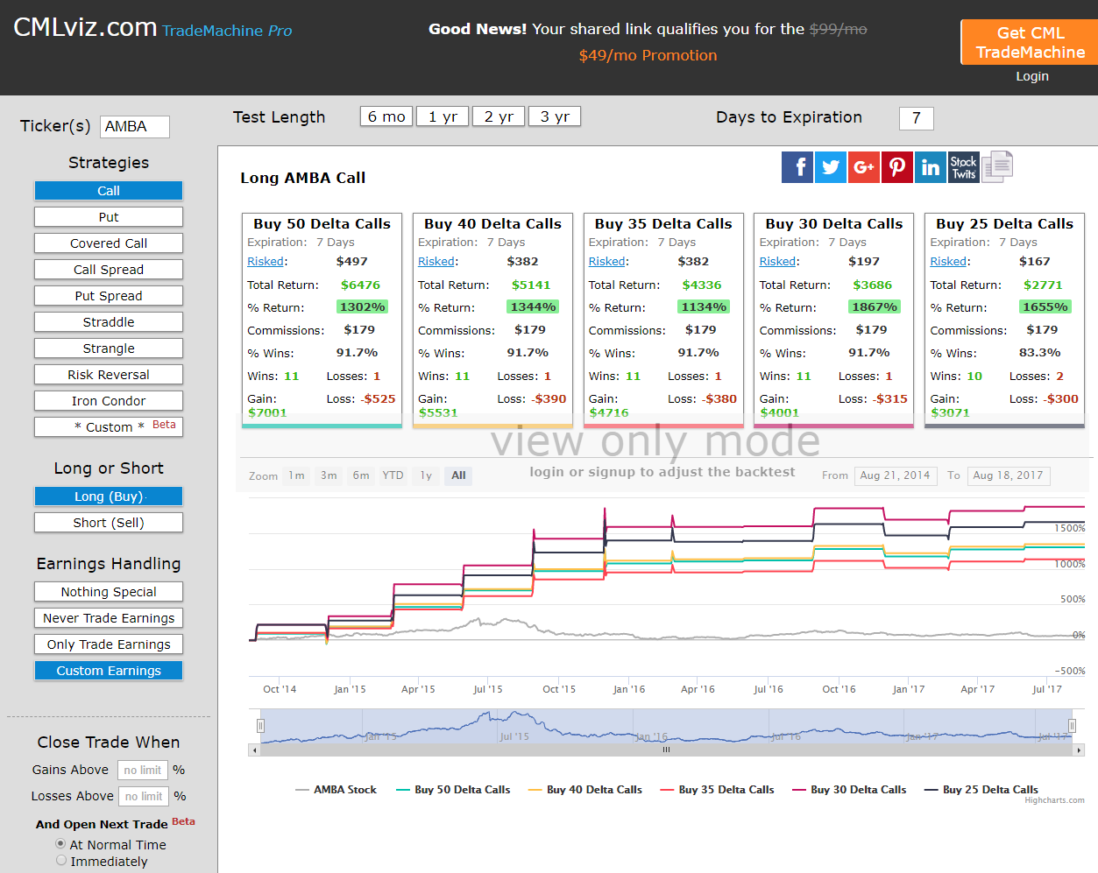Screen dimensions: 1098x873
Task: Set test length to 3 yr
Action: (x=555, y=116)
